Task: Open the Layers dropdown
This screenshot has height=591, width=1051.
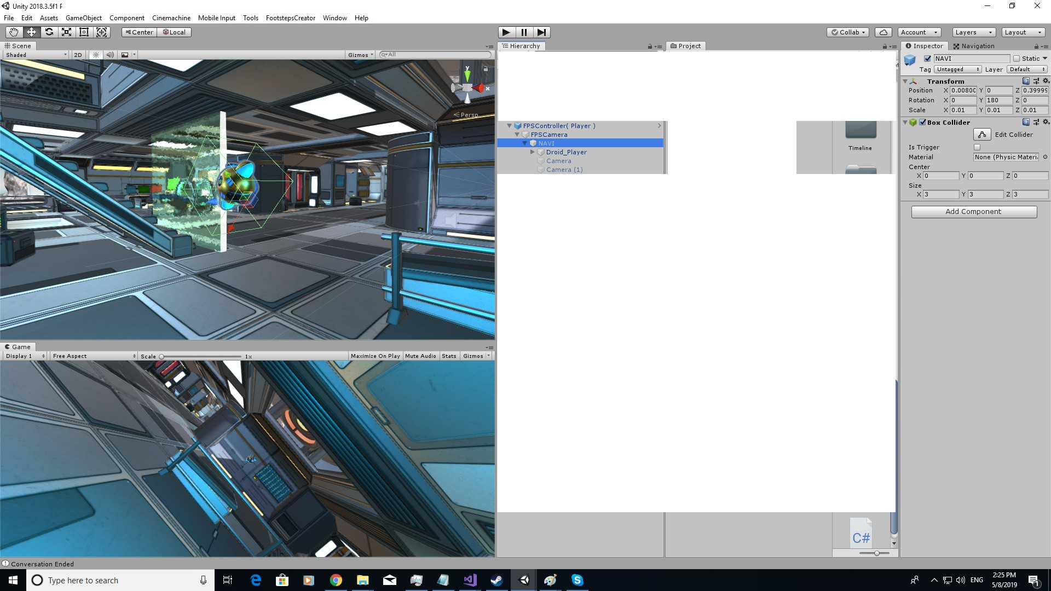Action: click(973, 32)
